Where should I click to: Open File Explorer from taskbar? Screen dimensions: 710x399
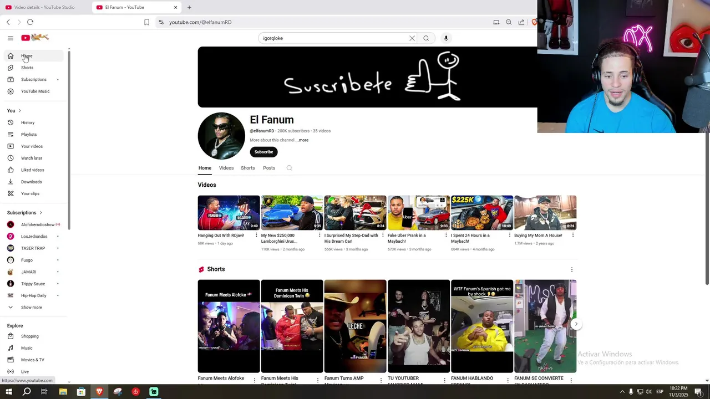coord(63,392)
